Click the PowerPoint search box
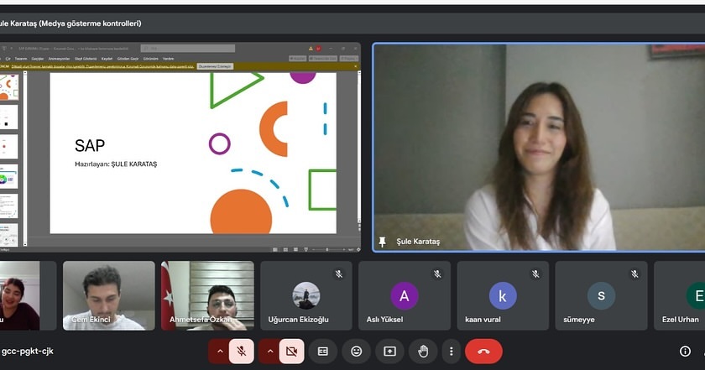Image resolution: width=705 pixels, height=370 pixels. pos(187,48)
